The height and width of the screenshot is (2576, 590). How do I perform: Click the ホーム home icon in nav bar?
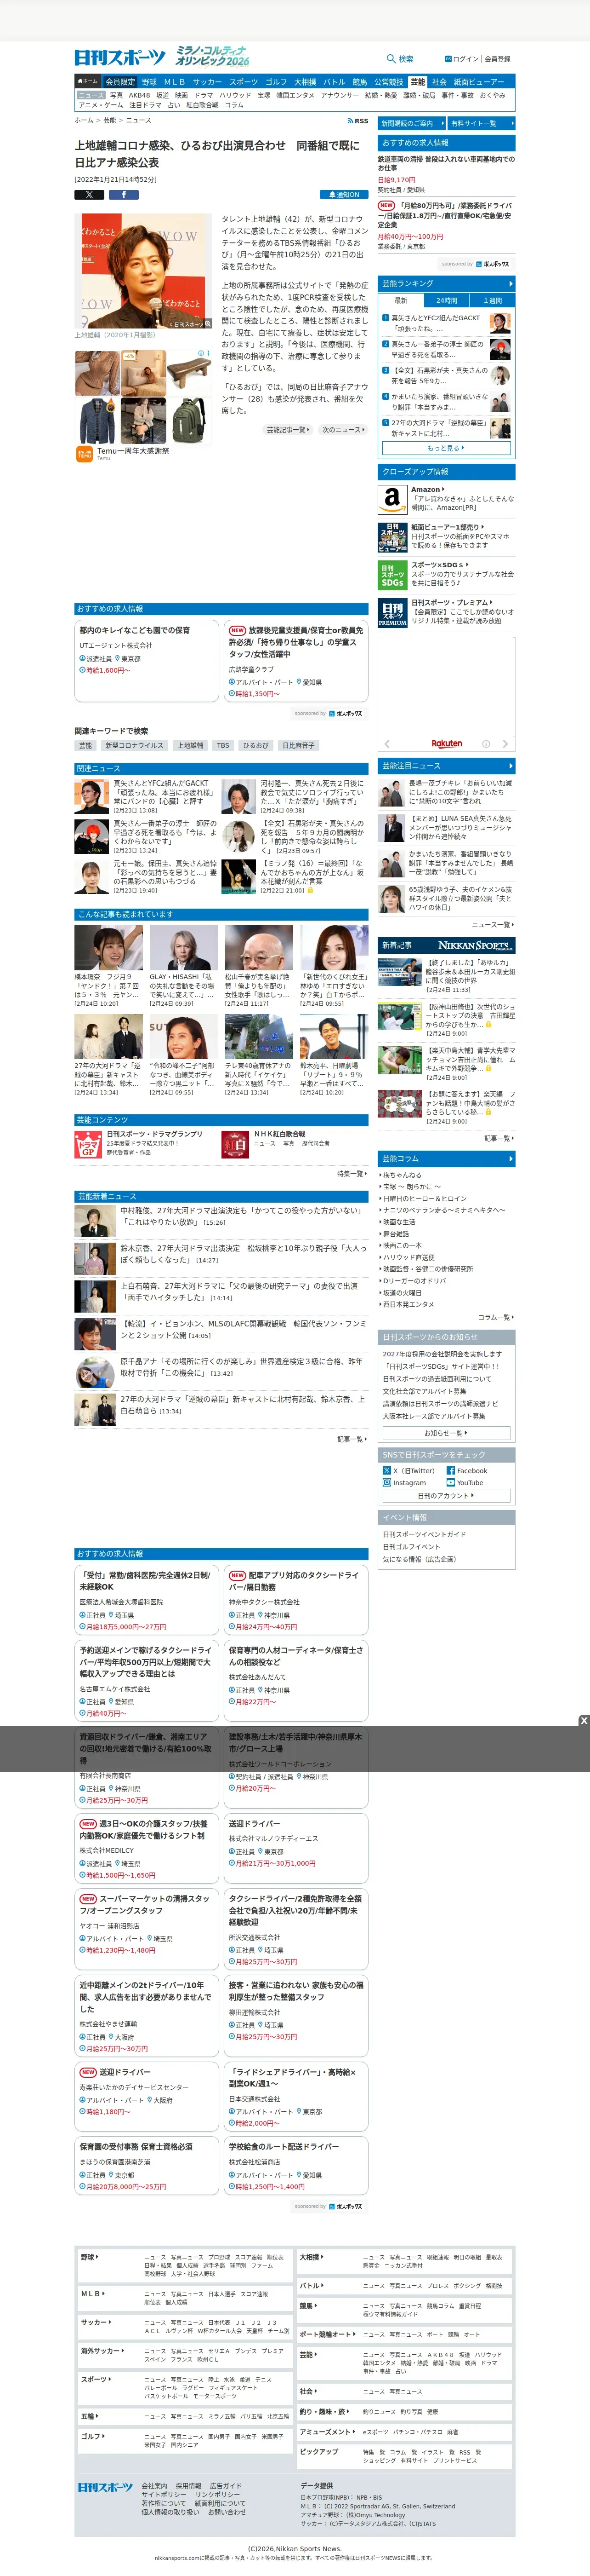pos(88,82)
